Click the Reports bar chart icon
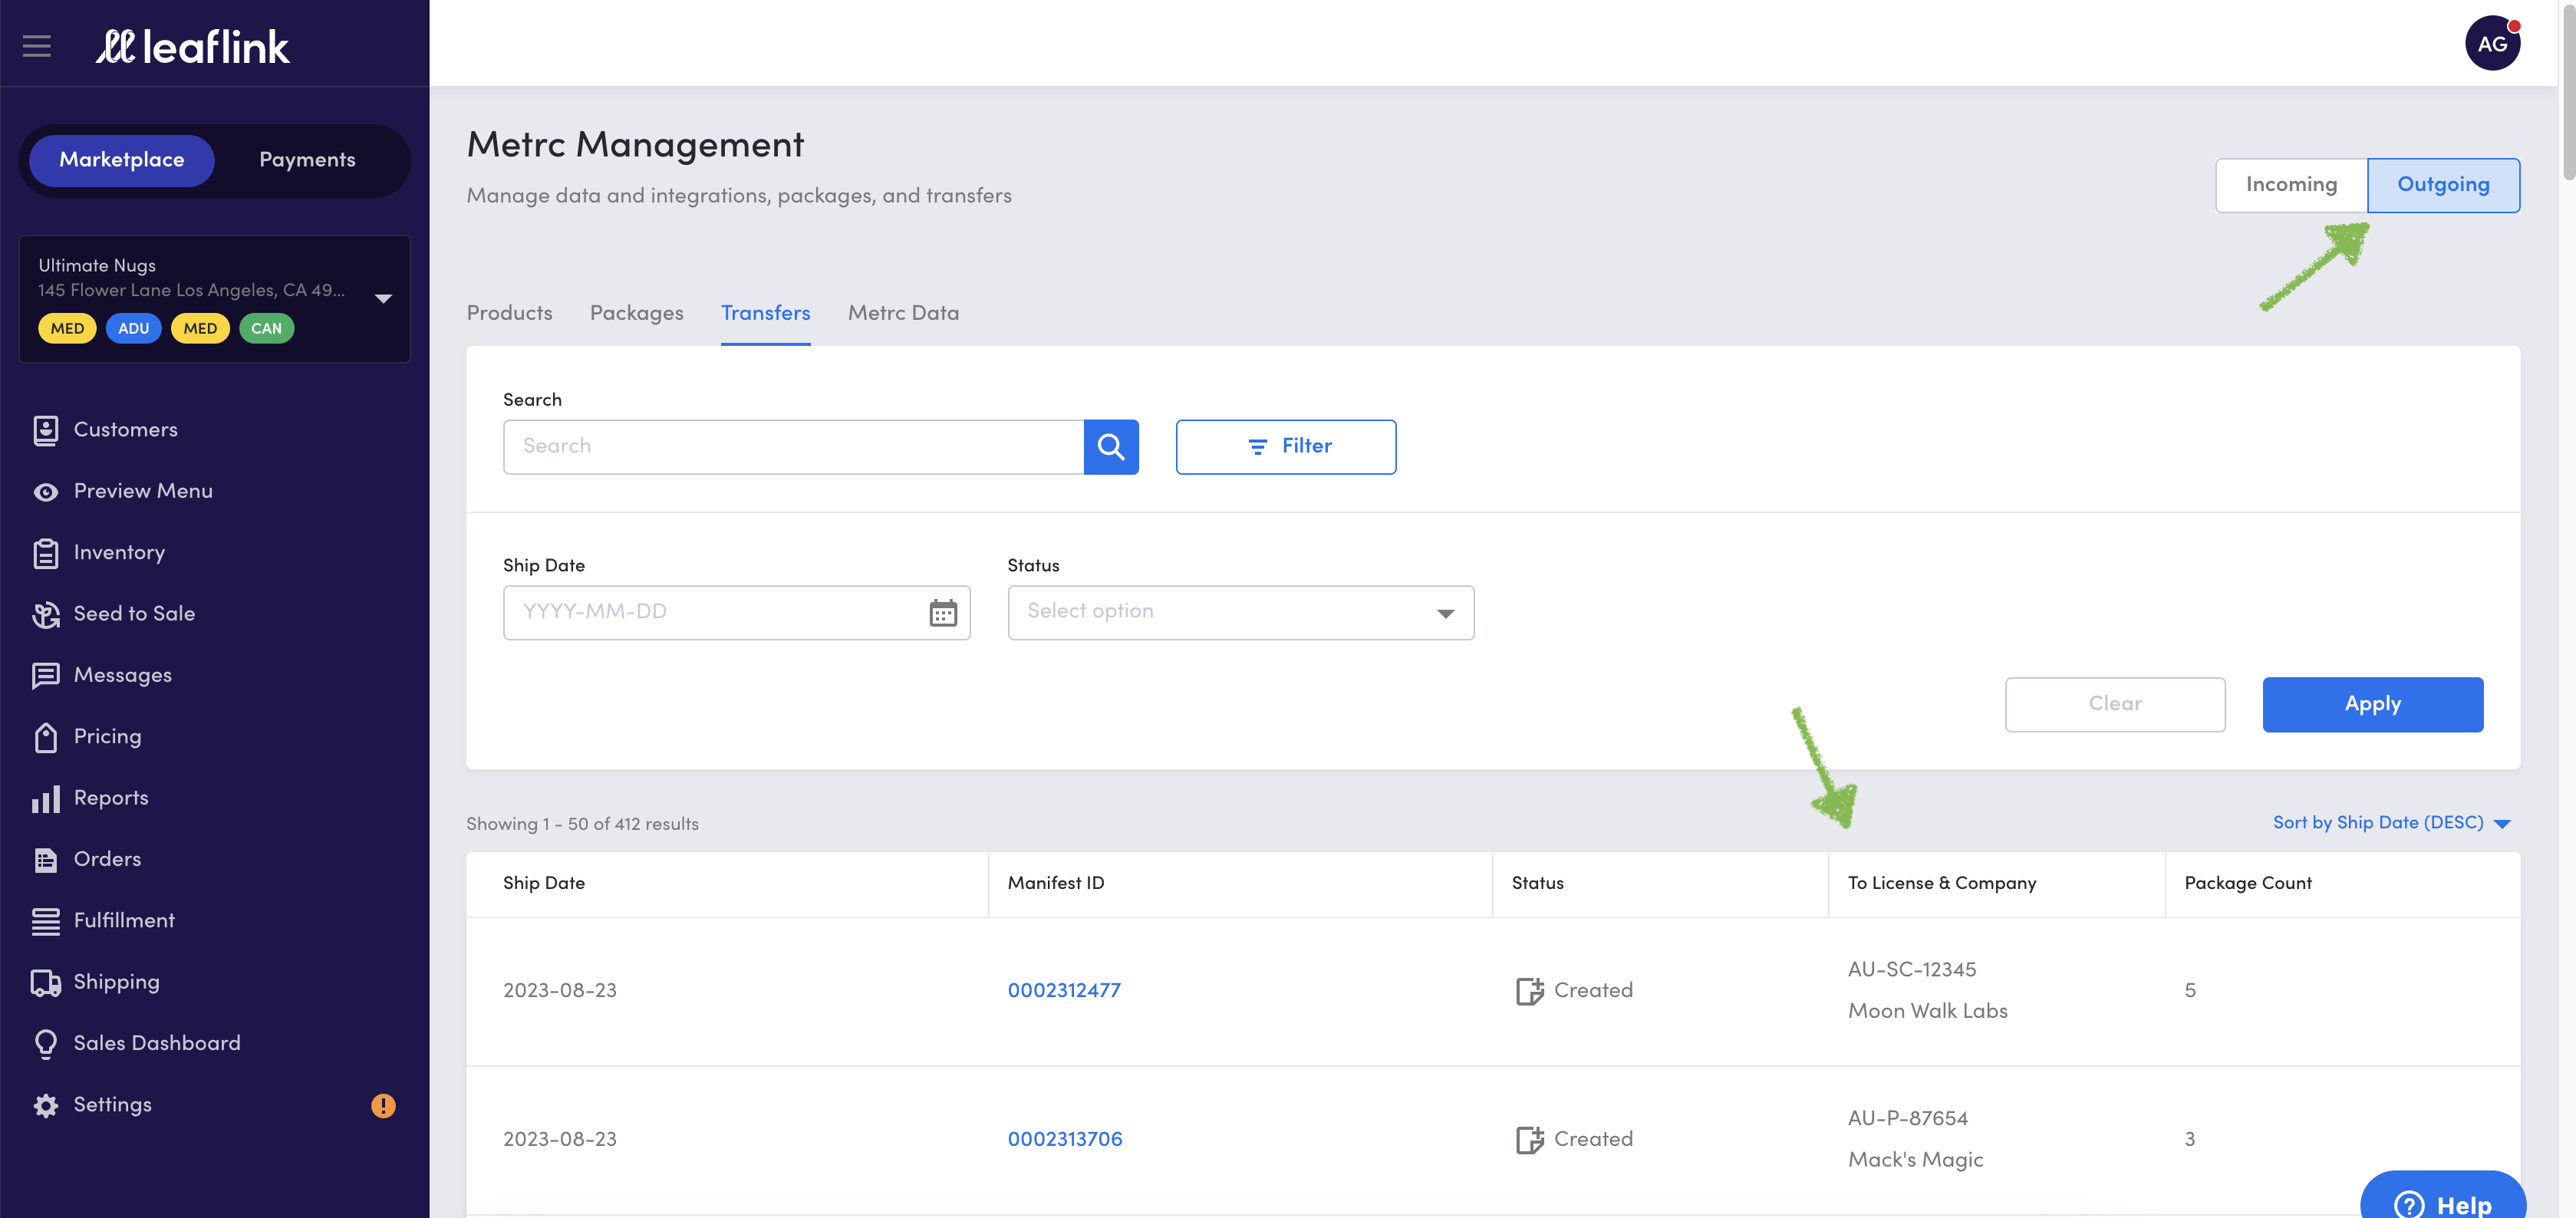Viewport: 2576px width, 1218px height. tap(45, 799)
